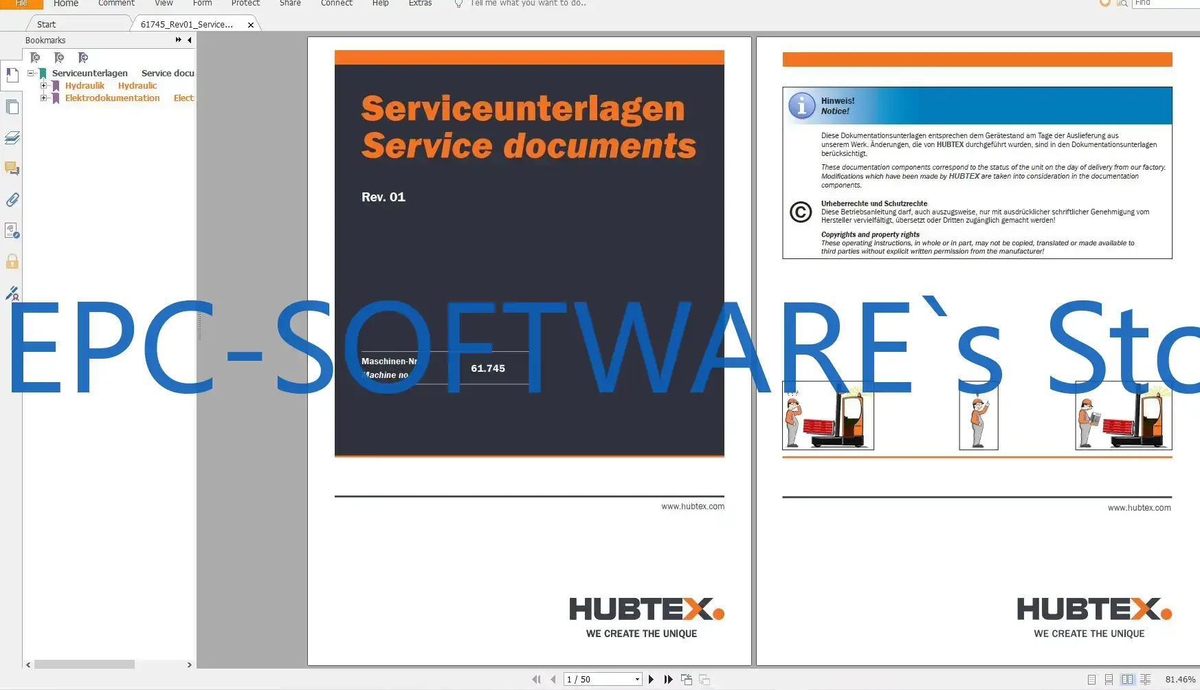Expand the Hydraulik bookmark node
The width and height of the screenshot is (1200, 690).
[44, 86]
